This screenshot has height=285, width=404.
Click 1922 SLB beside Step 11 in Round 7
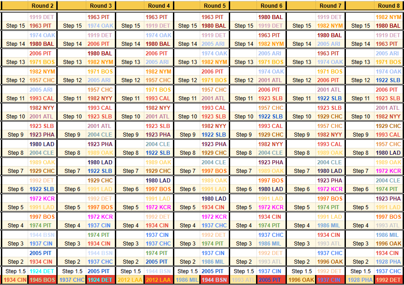pos(329,98)
